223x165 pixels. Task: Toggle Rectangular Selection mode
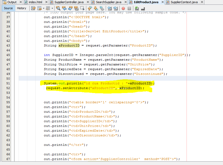pyautogui.click(x=82, y=8)
